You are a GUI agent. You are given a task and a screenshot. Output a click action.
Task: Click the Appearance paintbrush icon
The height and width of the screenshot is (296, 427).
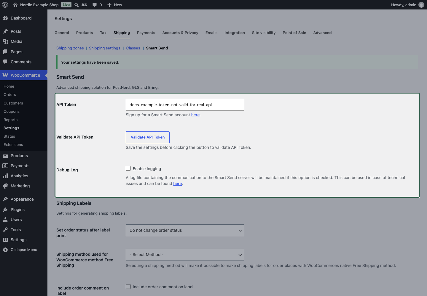5,199
